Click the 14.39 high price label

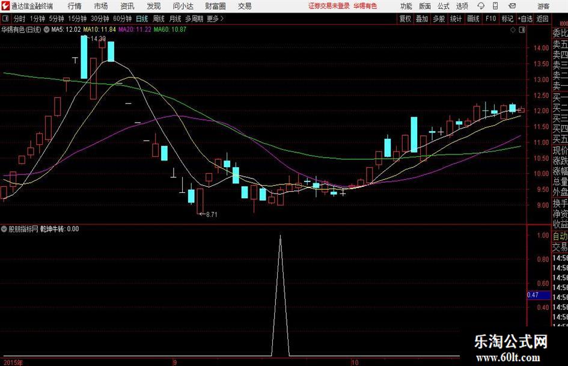click(x=98, y=39)
